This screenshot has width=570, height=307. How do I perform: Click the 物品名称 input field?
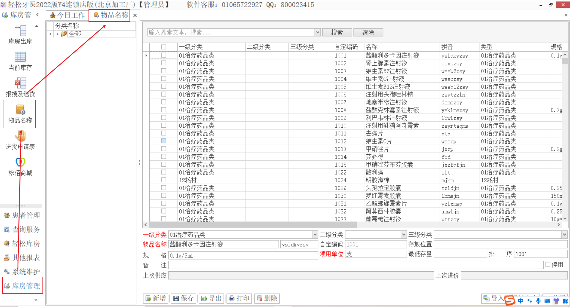[224, 244]
